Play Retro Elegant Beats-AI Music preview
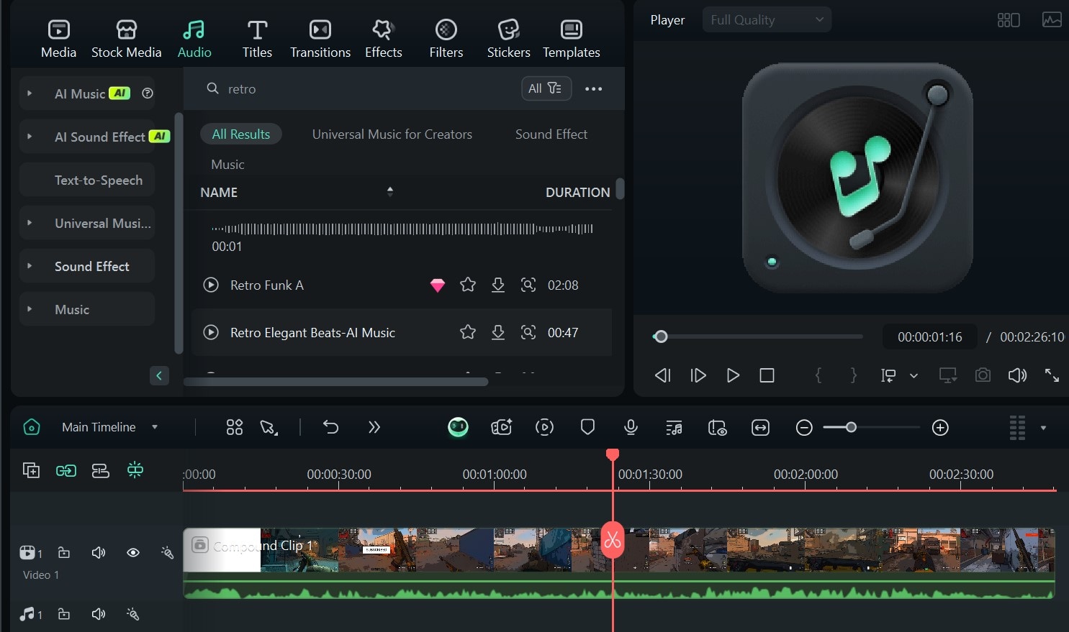1069x632 pixels. coord(211,332)
